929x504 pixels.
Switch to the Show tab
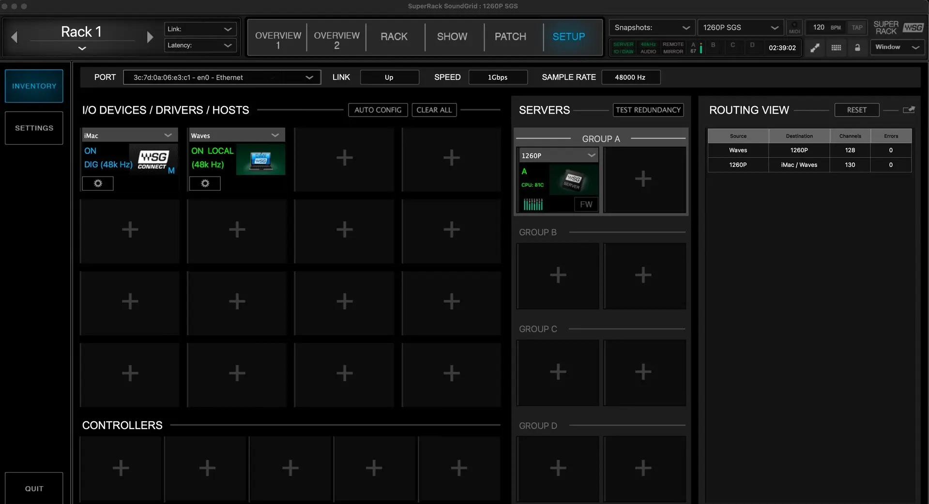point(452,37)
